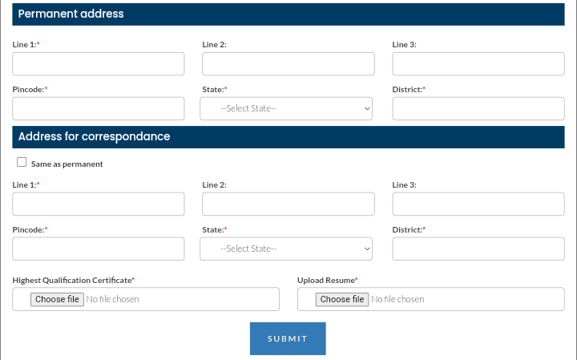The height and width of the screenshot is (360, 577).
Task: Click the correspondence Pincode field
Action: pyautogui.click(x=99, y=249)
